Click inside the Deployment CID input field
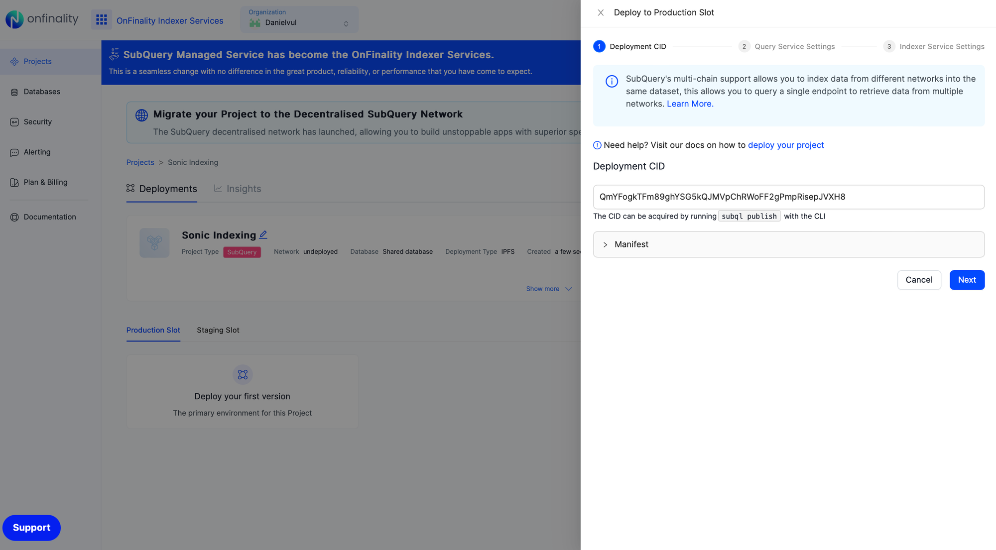 coord(788,197)
